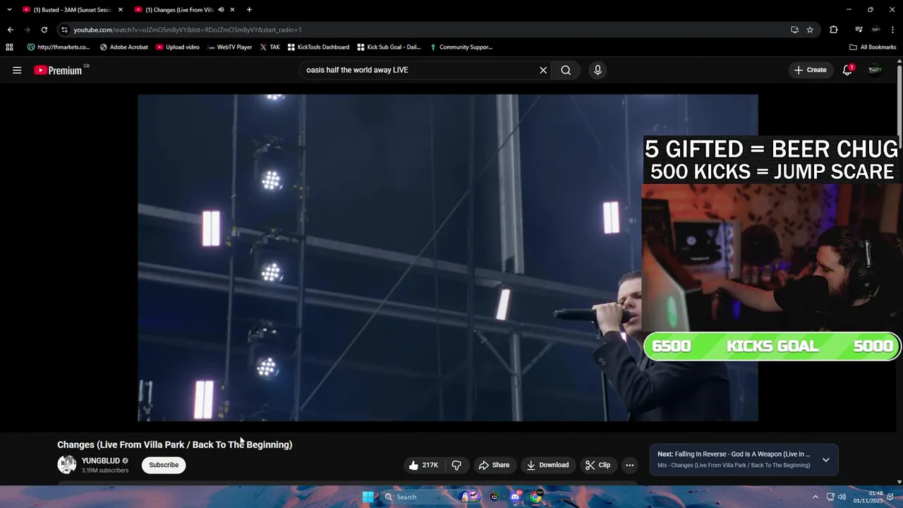Viewport: 903px width, 508px height.
Task: Open Windows Start menu
Action: click(368, 497)
